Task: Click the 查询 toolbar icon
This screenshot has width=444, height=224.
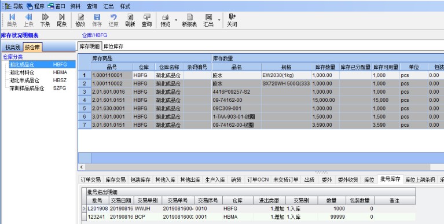Action: click(146, 20)
